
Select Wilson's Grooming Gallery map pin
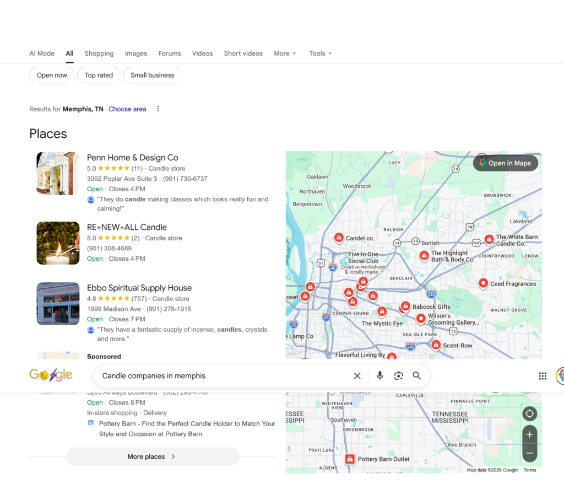420,319
